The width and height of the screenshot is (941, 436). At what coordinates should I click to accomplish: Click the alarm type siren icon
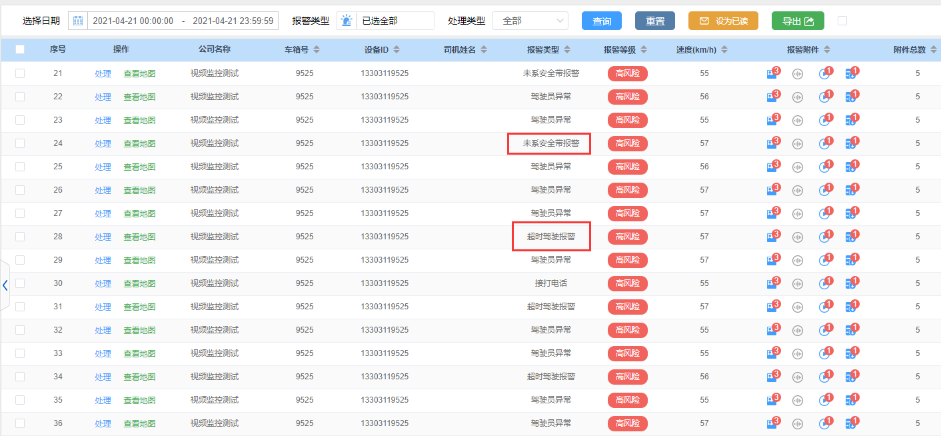[346, 21]
